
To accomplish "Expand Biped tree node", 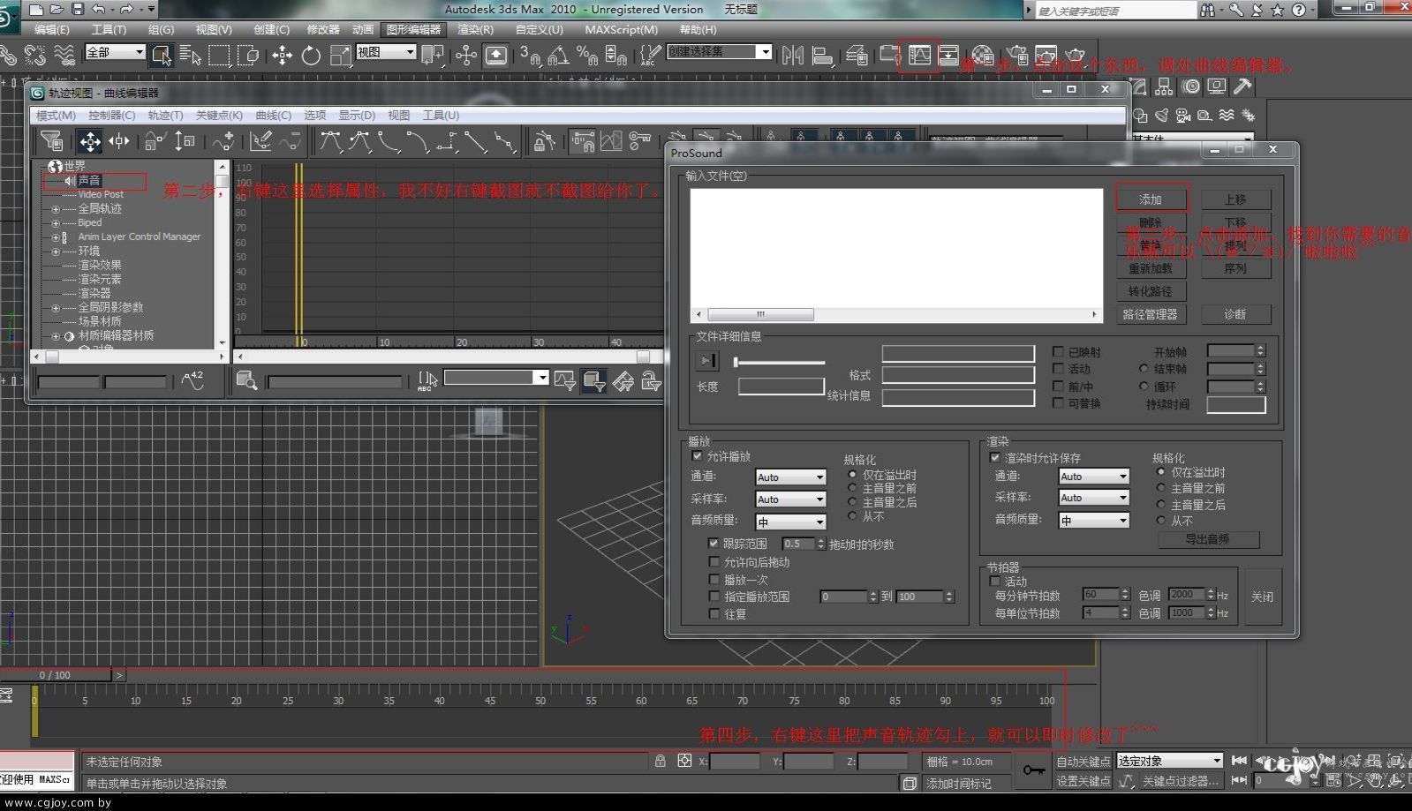I will tap(56, 223).
